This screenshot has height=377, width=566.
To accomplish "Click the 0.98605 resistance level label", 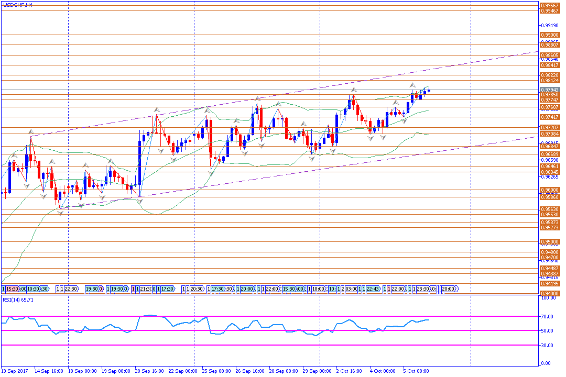I will 549,55.
